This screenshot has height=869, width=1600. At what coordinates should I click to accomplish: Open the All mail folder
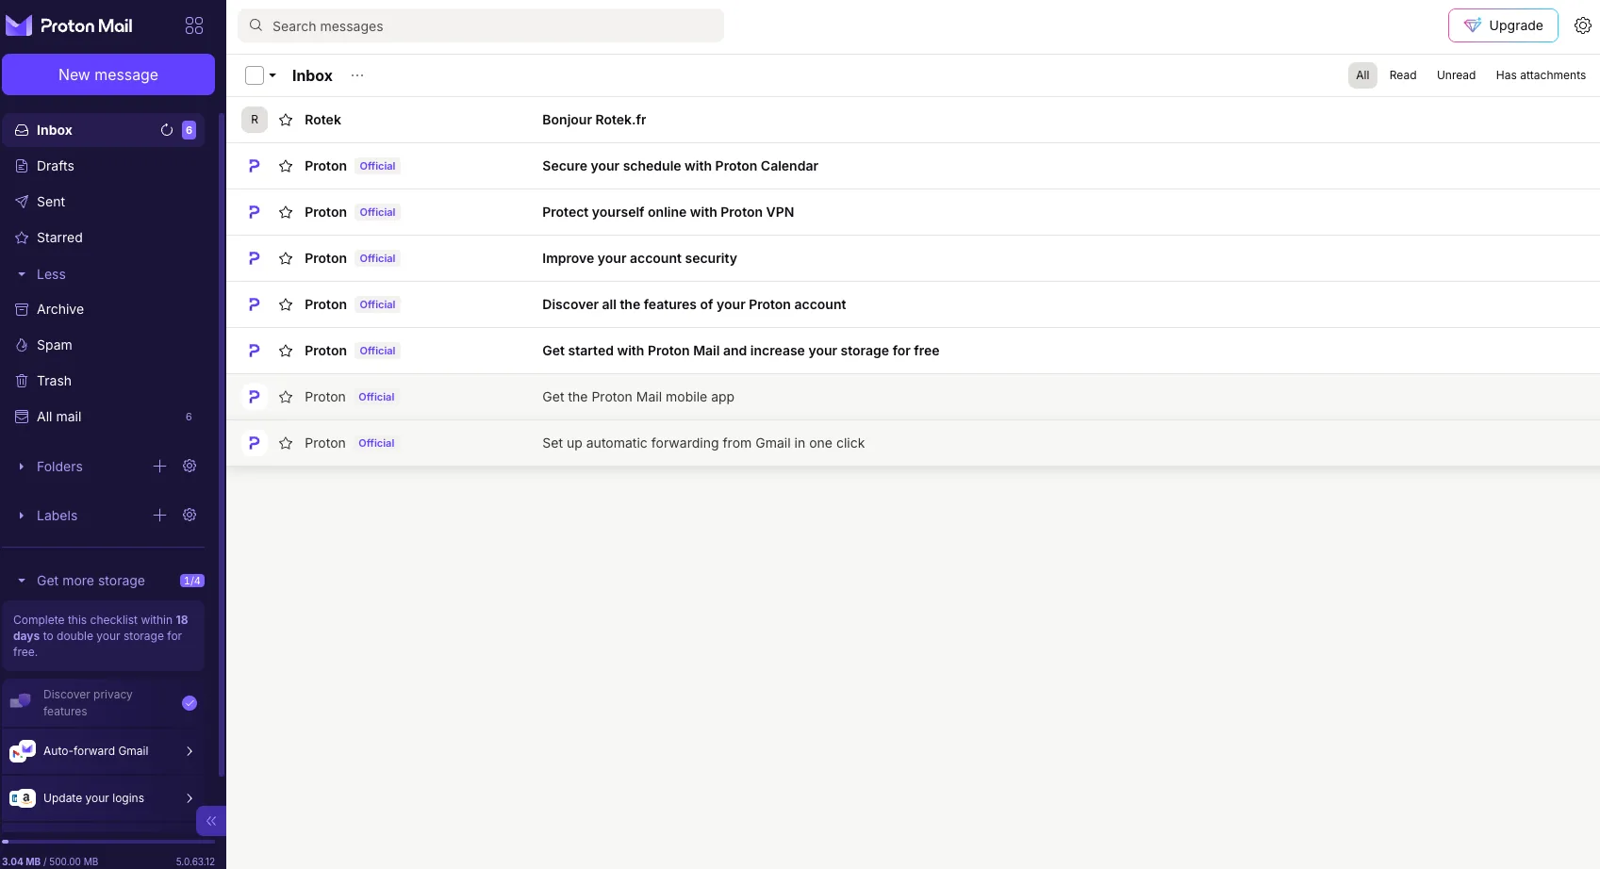104,417
